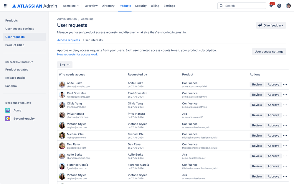Viewport: 294px width, 184px height.
Task: Click the Give feedback button
Action: coord(271,25)
